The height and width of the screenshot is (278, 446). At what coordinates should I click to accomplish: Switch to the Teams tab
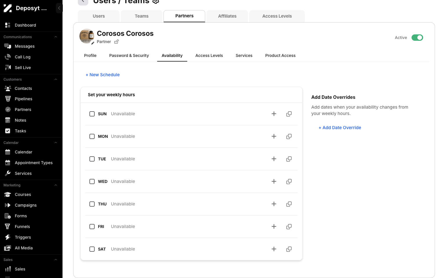tap(142, 16)
